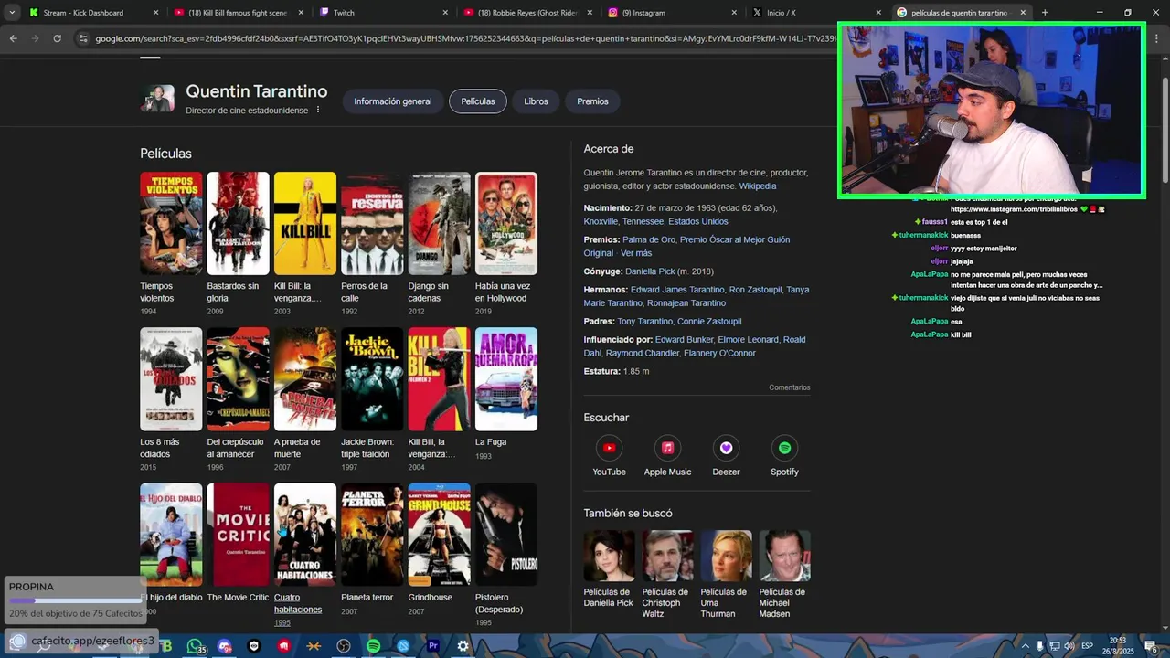
Task: Open Spotify listening option under Escuchar
Action: point(784,456)
